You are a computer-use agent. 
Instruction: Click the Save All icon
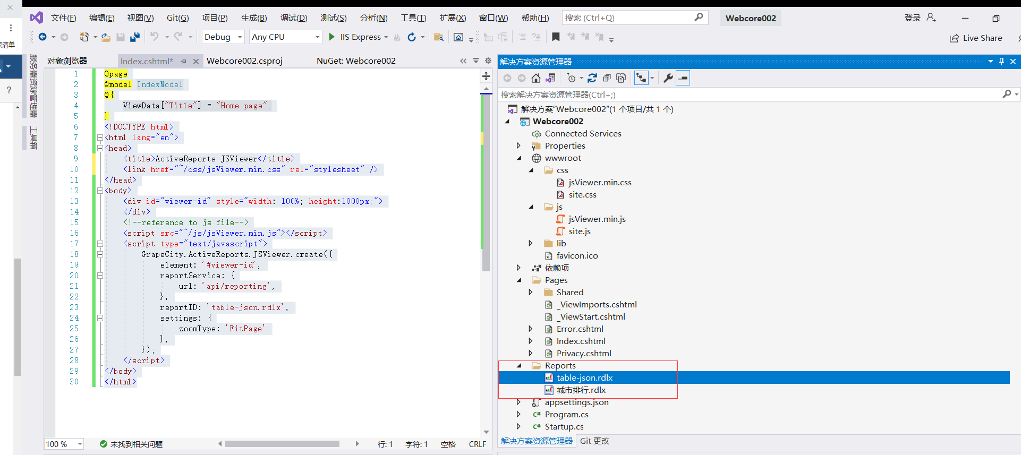(135, 37)
